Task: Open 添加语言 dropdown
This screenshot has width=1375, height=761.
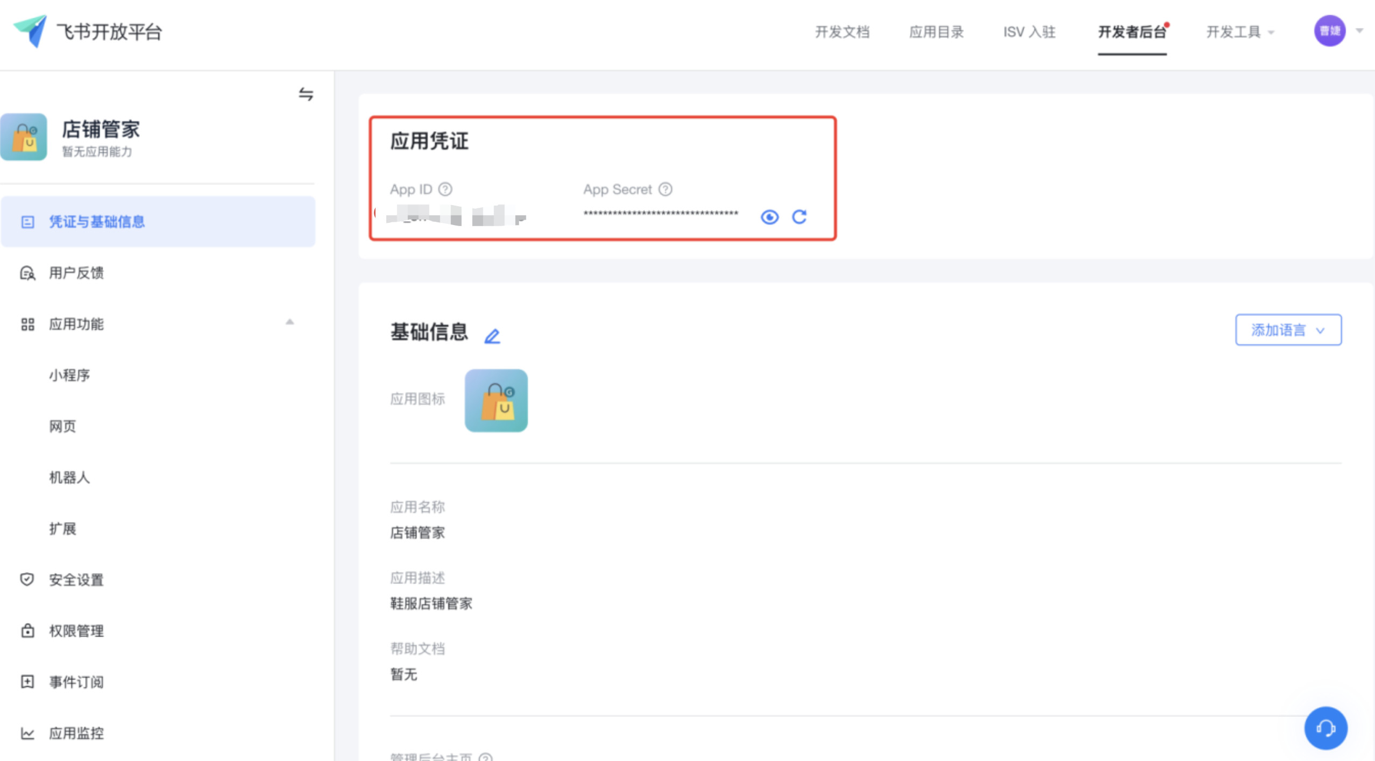Action: [1288, 330]
